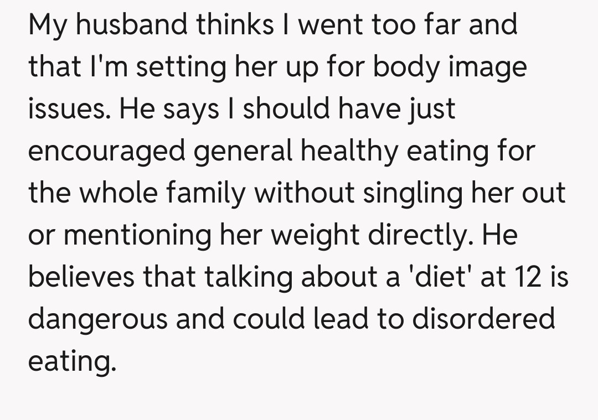Click the quoted word 'diet'
Viewport: 598px width, 420px height.
438,277
